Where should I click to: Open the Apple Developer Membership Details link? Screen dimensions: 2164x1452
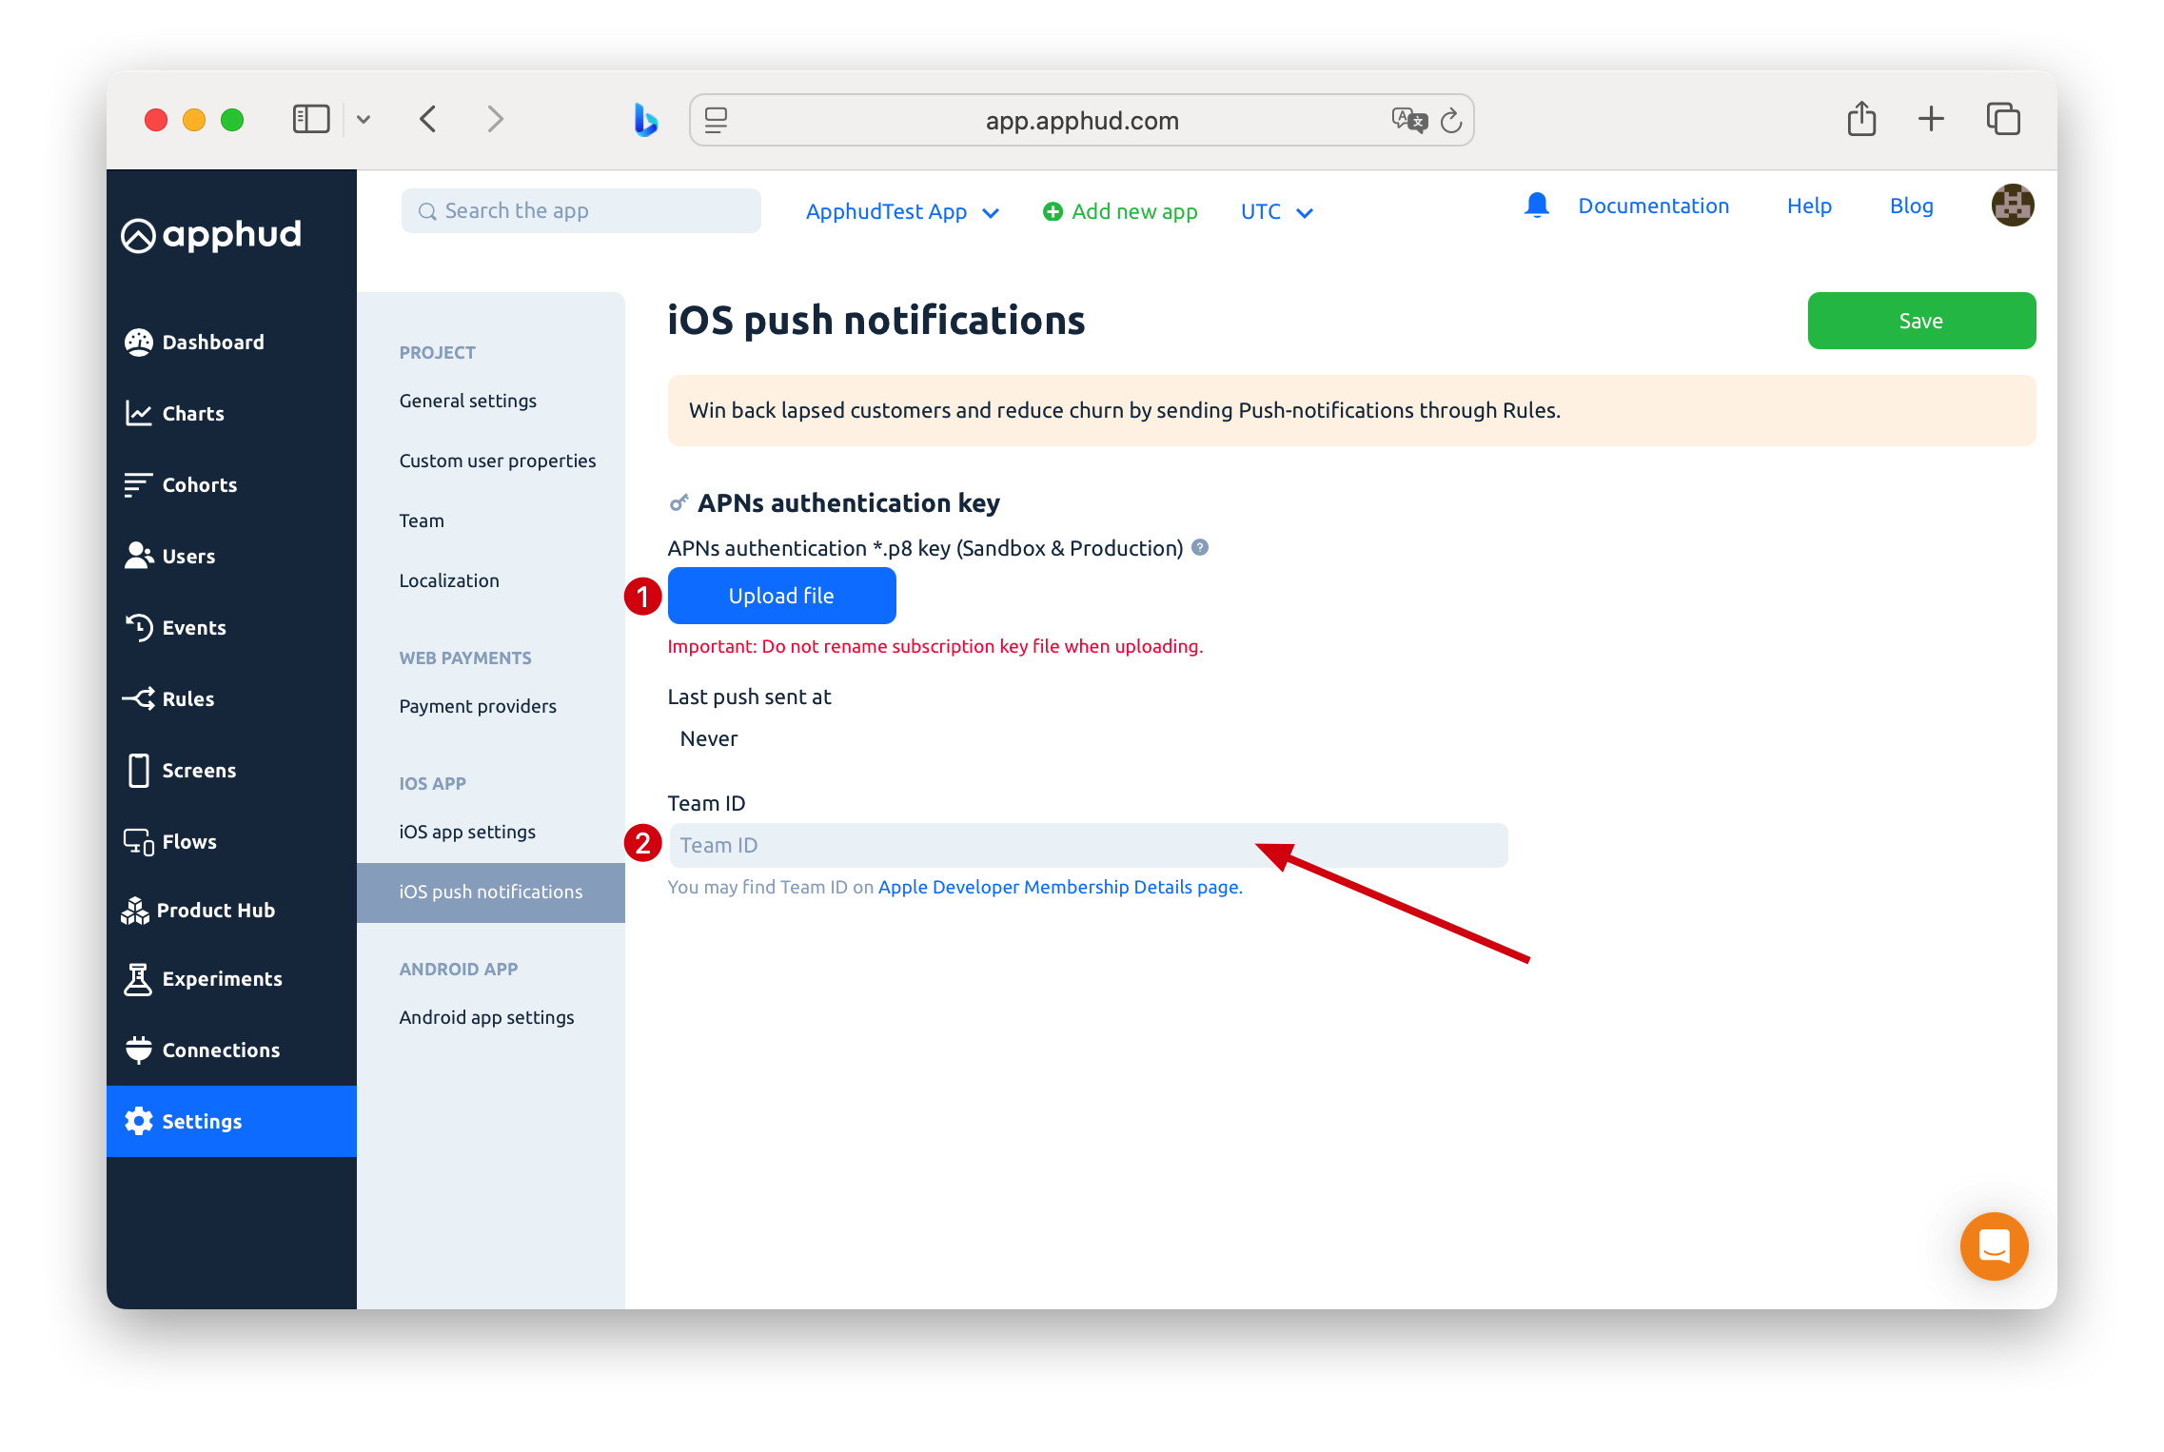[1059, 886]
